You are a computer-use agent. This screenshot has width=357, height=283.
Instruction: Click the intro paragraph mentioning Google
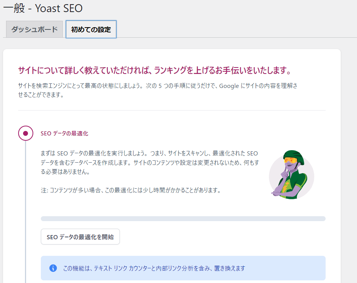157,90
